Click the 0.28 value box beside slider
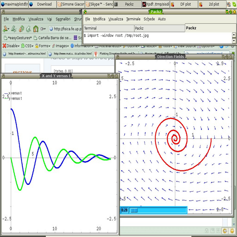237x237 pixels. pyautogui.click(x=124, y=210)
